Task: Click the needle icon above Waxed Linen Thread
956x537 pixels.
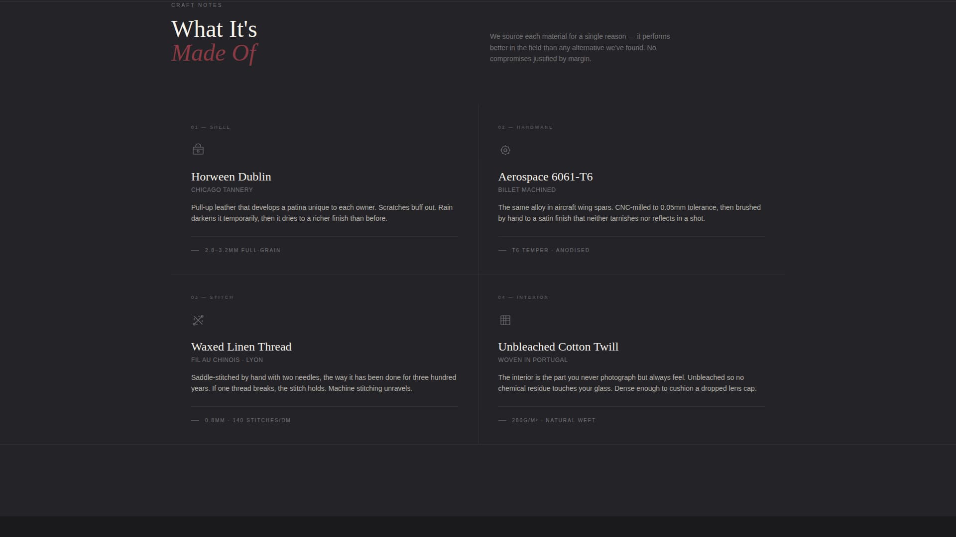Action: tap(198, 320)
